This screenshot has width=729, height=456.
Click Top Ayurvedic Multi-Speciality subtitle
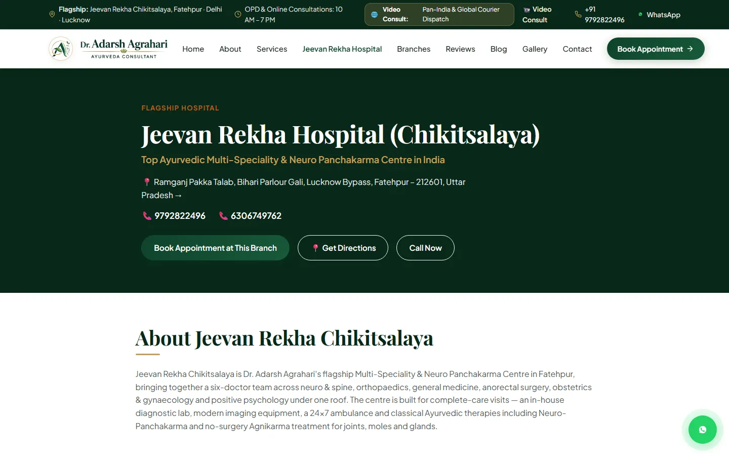click(293, 160)
